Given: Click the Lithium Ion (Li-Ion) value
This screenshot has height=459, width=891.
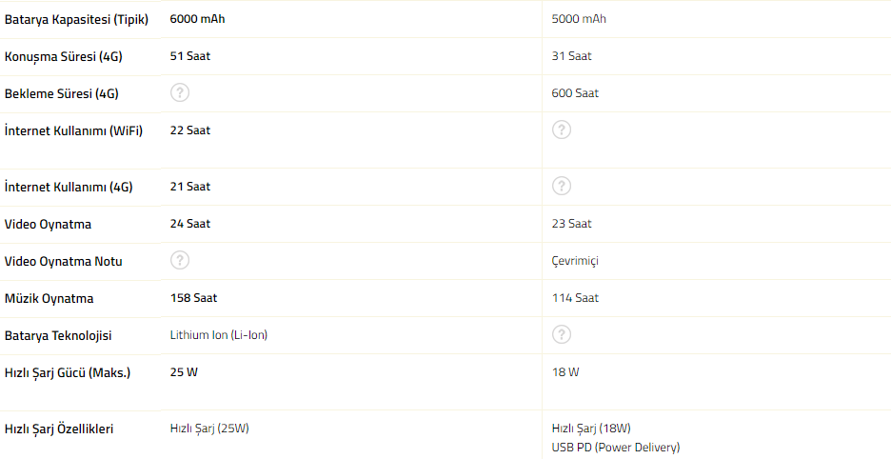Looking at the screenshot, I should pos(219,335).
